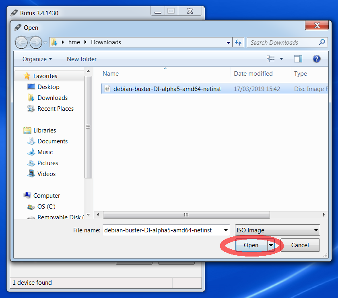This screenshot has height=298, width=338.
Task: Click the sidebar Downloads folder icon
Action: coord(31,97)
